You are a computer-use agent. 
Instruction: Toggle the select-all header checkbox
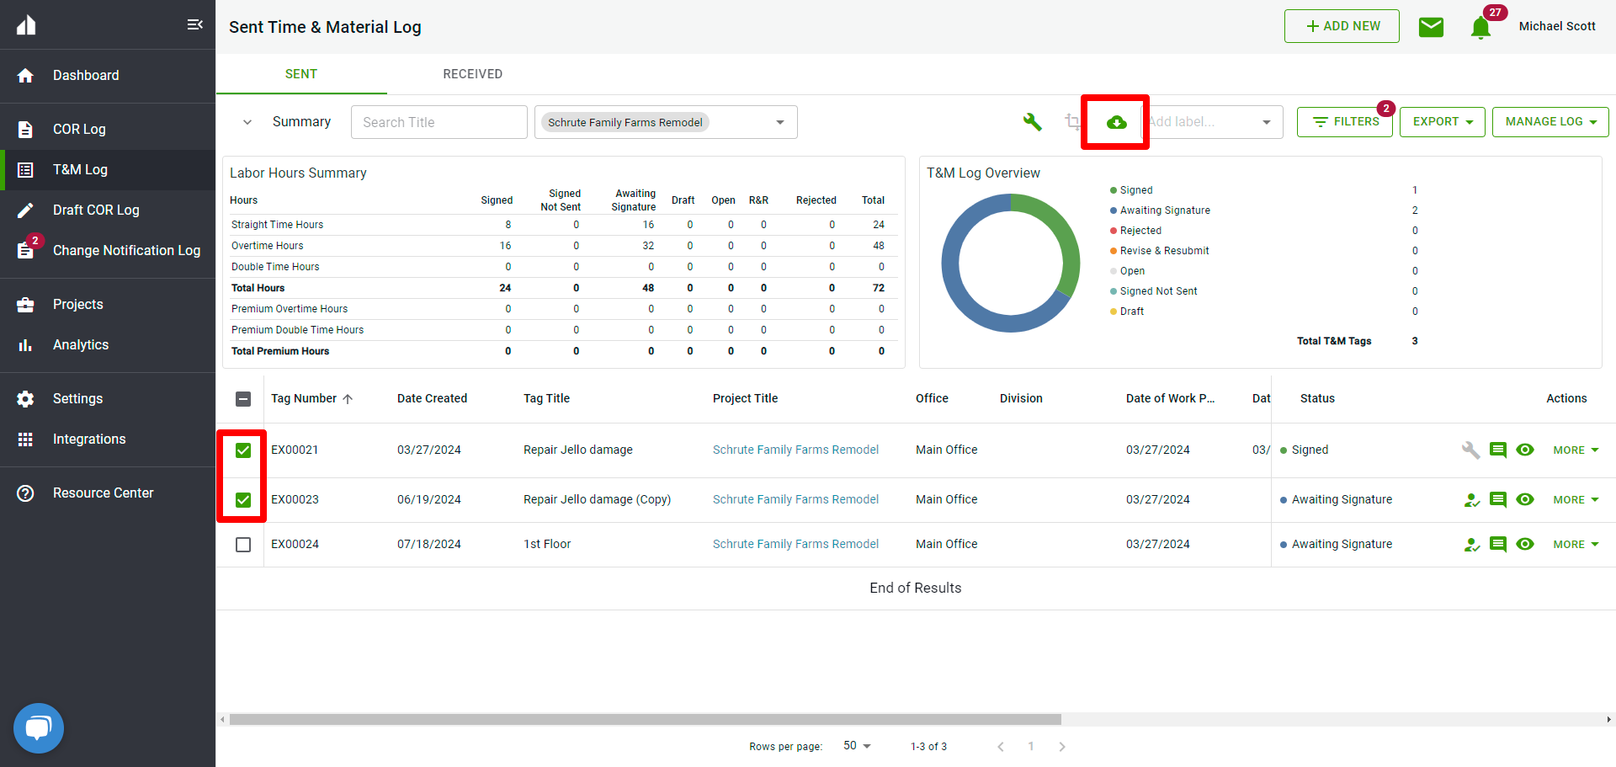pos(243,399)
